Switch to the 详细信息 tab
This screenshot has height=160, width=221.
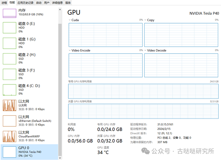[57, 3]
